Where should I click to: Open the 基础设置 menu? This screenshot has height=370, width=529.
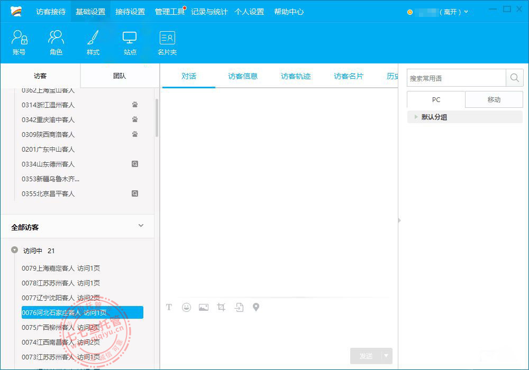[x=90, y=12]
